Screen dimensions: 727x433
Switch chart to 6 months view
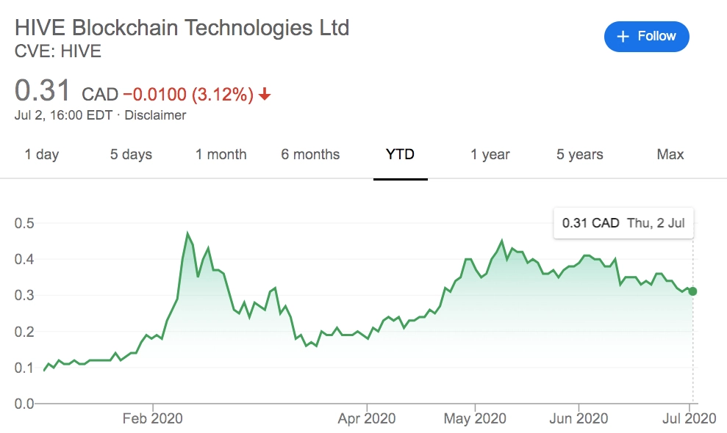(310, 154)
